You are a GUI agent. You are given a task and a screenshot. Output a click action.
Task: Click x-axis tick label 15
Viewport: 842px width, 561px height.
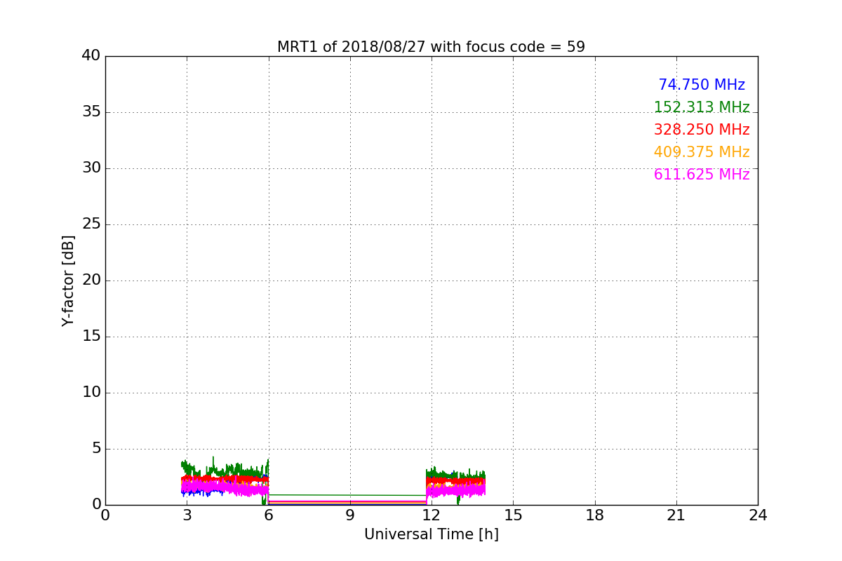[x=513, y=515]
